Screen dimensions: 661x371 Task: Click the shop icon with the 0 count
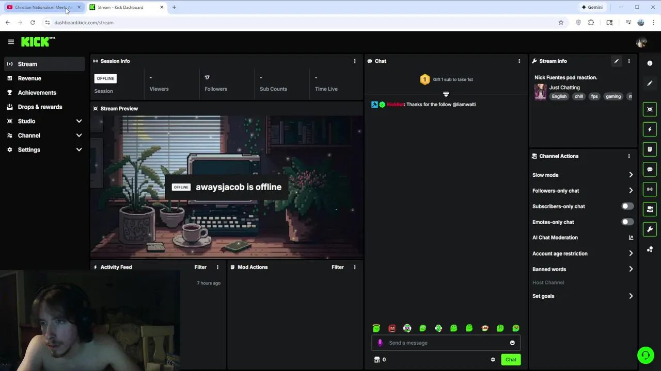[380, 360]
